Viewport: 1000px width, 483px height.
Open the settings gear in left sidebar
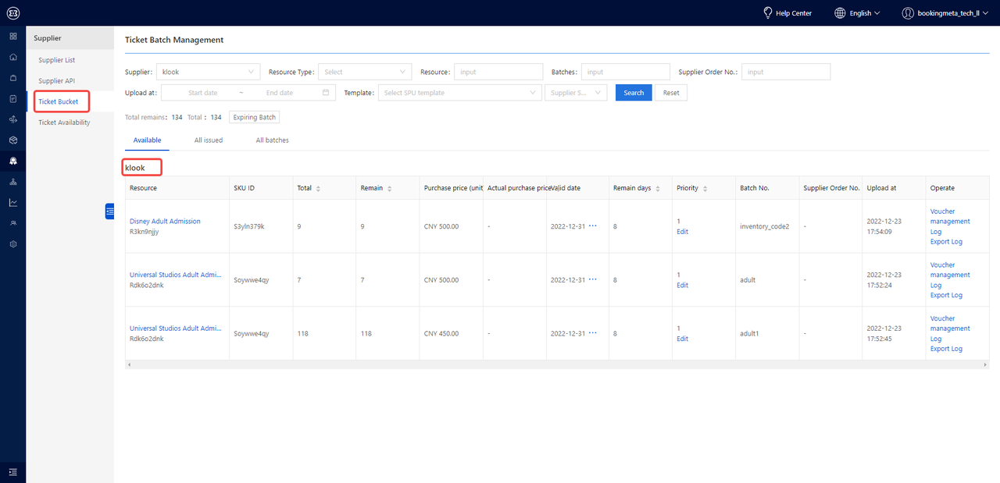(12, 244)
